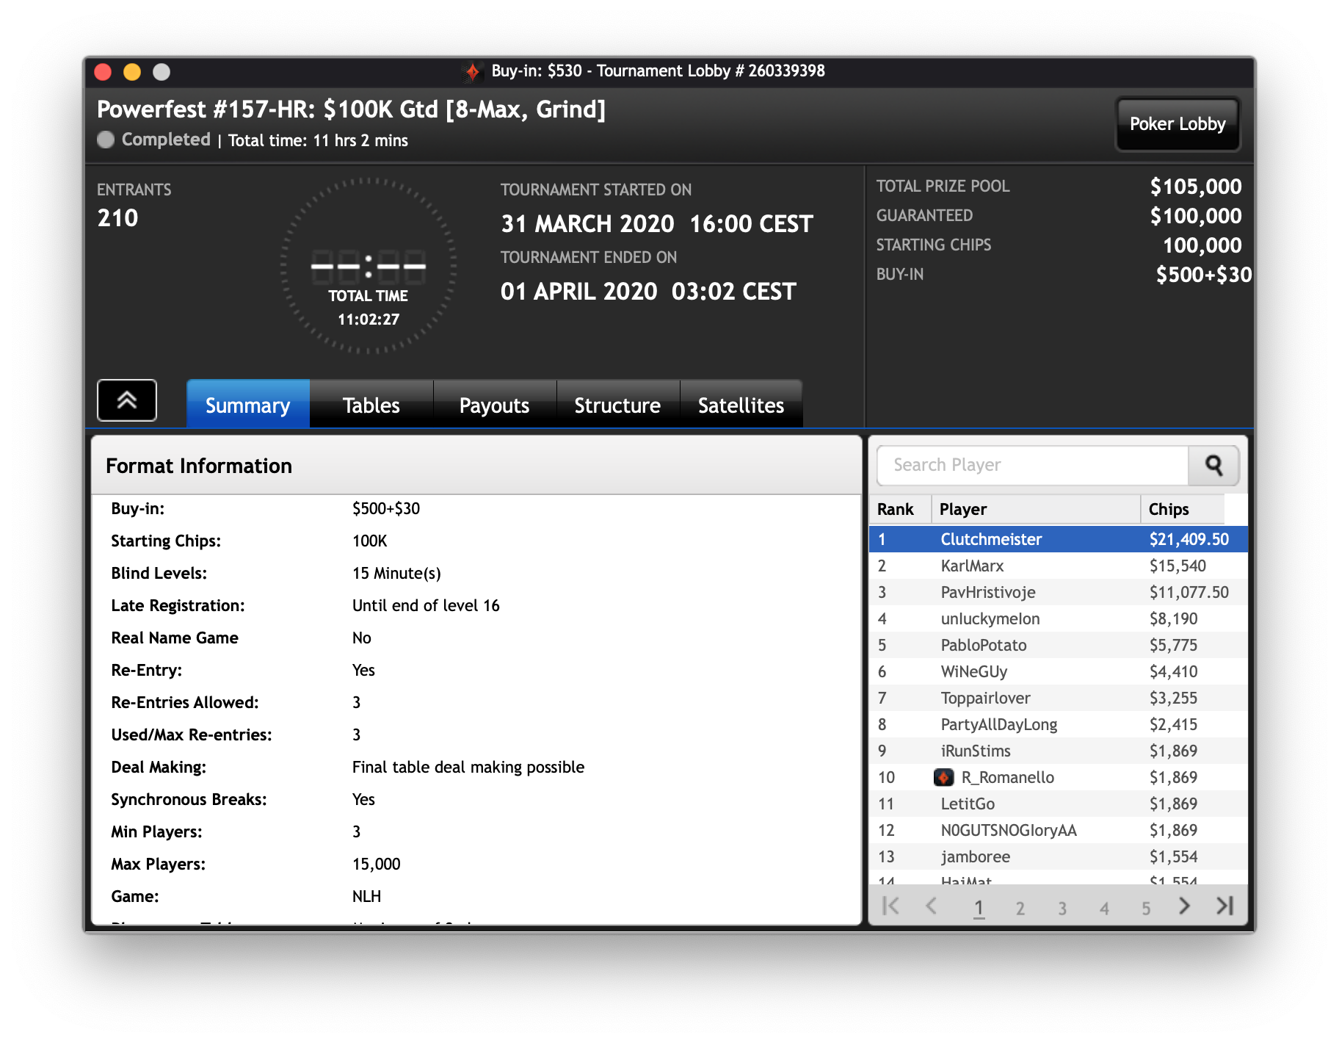Jump to the last rankings page

click(1224, 906)
